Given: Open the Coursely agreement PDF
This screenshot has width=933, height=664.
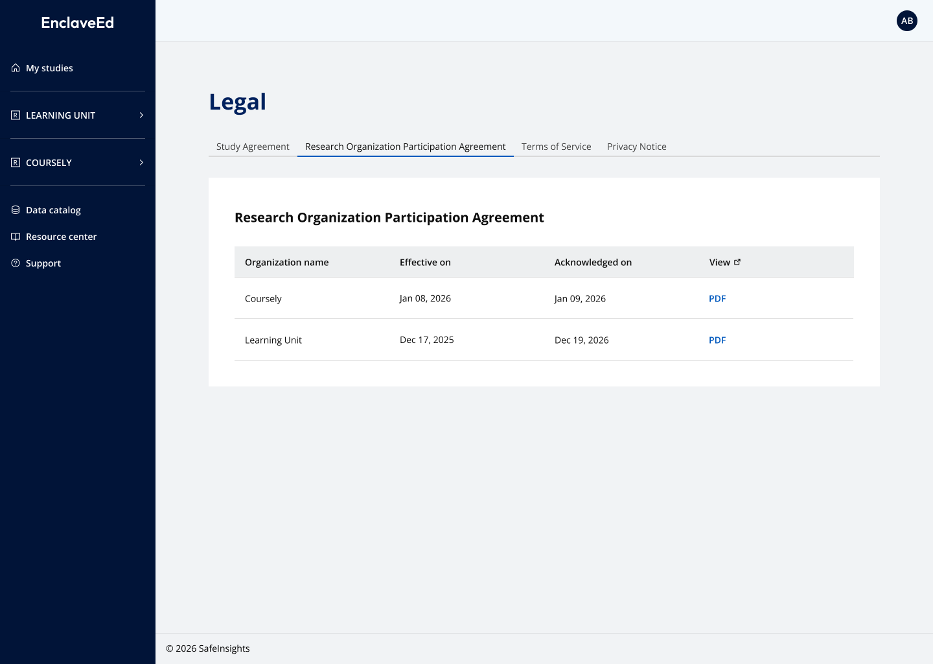Looking at the screenshot, I should click(x=717, y=298).
